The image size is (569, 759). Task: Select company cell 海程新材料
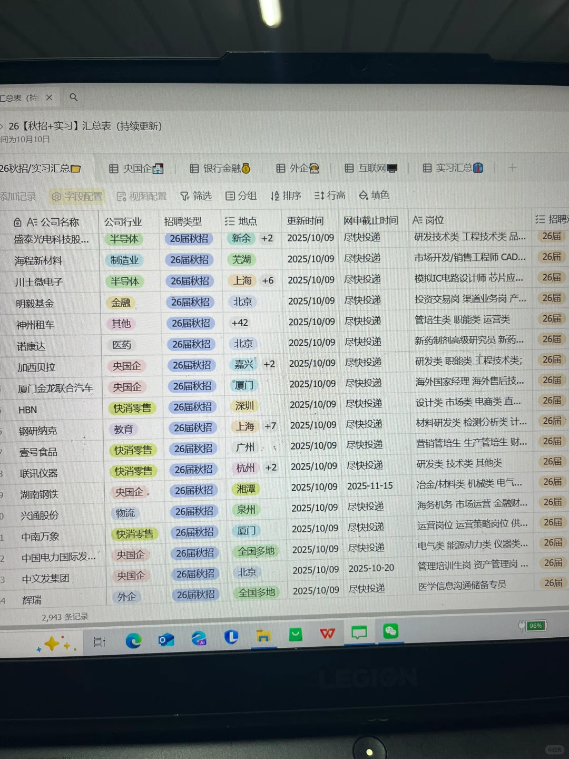click(x=38, y=261)
